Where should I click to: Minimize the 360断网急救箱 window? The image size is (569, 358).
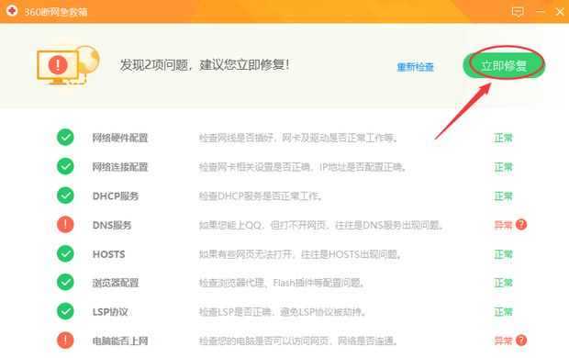(541, 12)
